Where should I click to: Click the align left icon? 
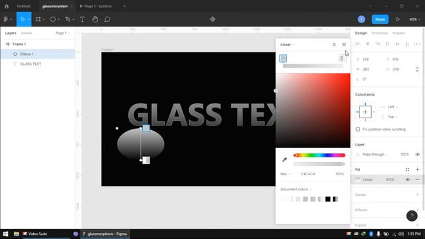click(x=357, y=44)
